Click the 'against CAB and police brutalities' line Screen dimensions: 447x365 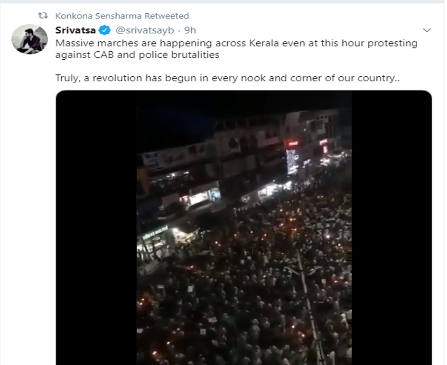click(x=138, y=55)
